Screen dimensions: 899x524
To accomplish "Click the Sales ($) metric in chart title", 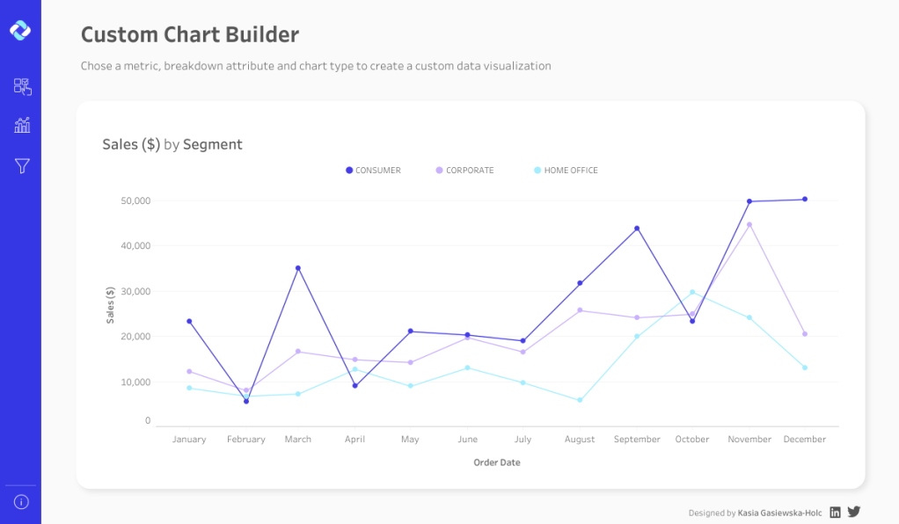I will [131, 144].
